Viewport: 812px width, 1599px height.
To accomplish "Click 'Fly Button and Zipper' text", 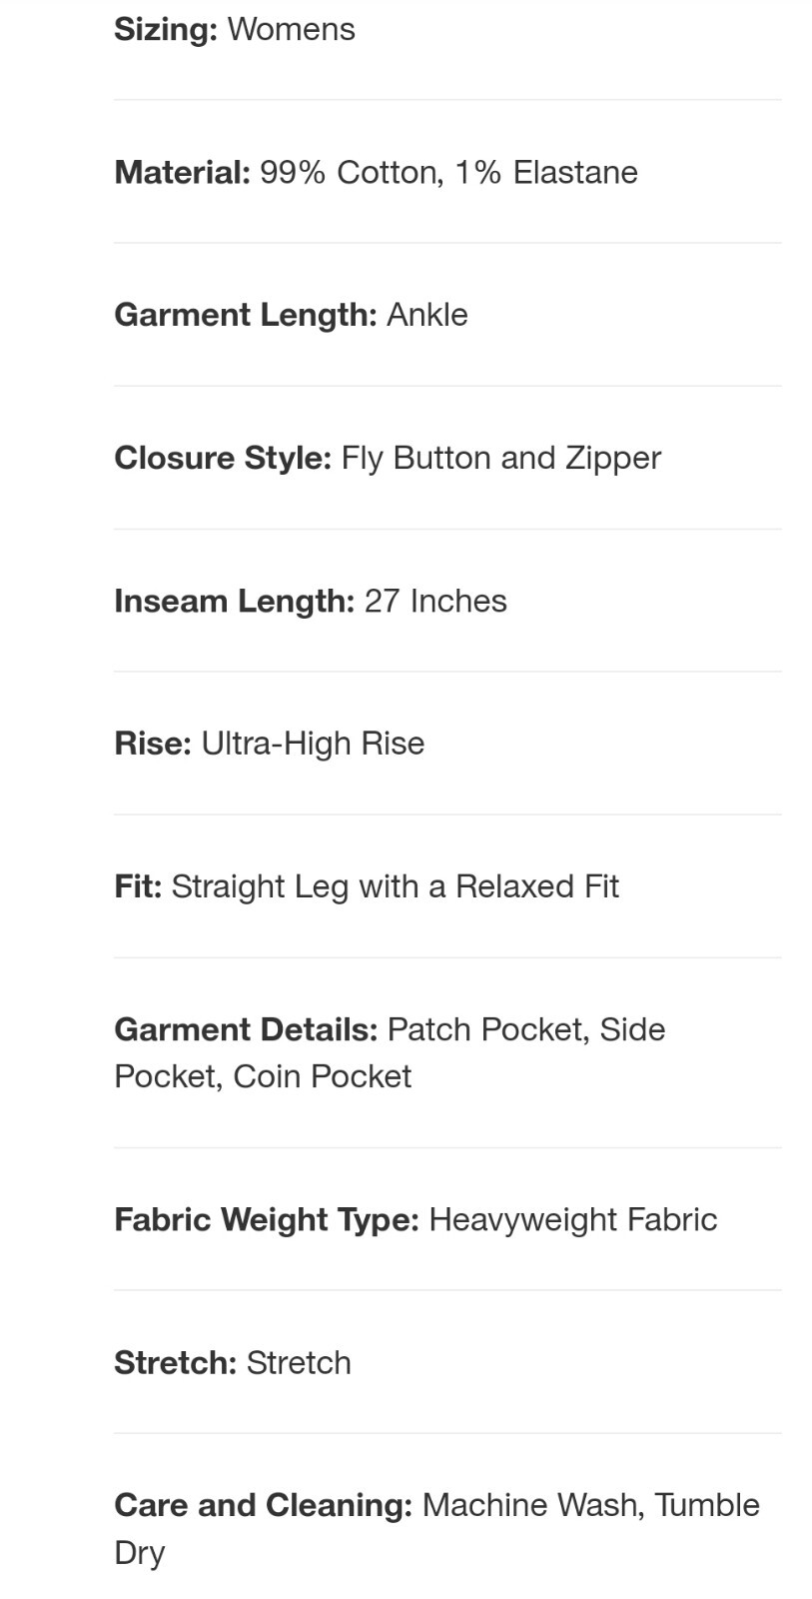I will tap(500, 458).
